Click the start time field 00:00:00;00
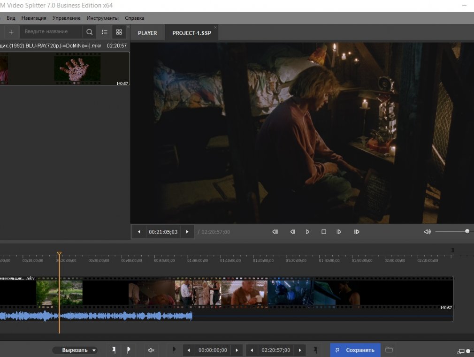Image resolution: width=474 pixels, height=357 pixels. 213,350
